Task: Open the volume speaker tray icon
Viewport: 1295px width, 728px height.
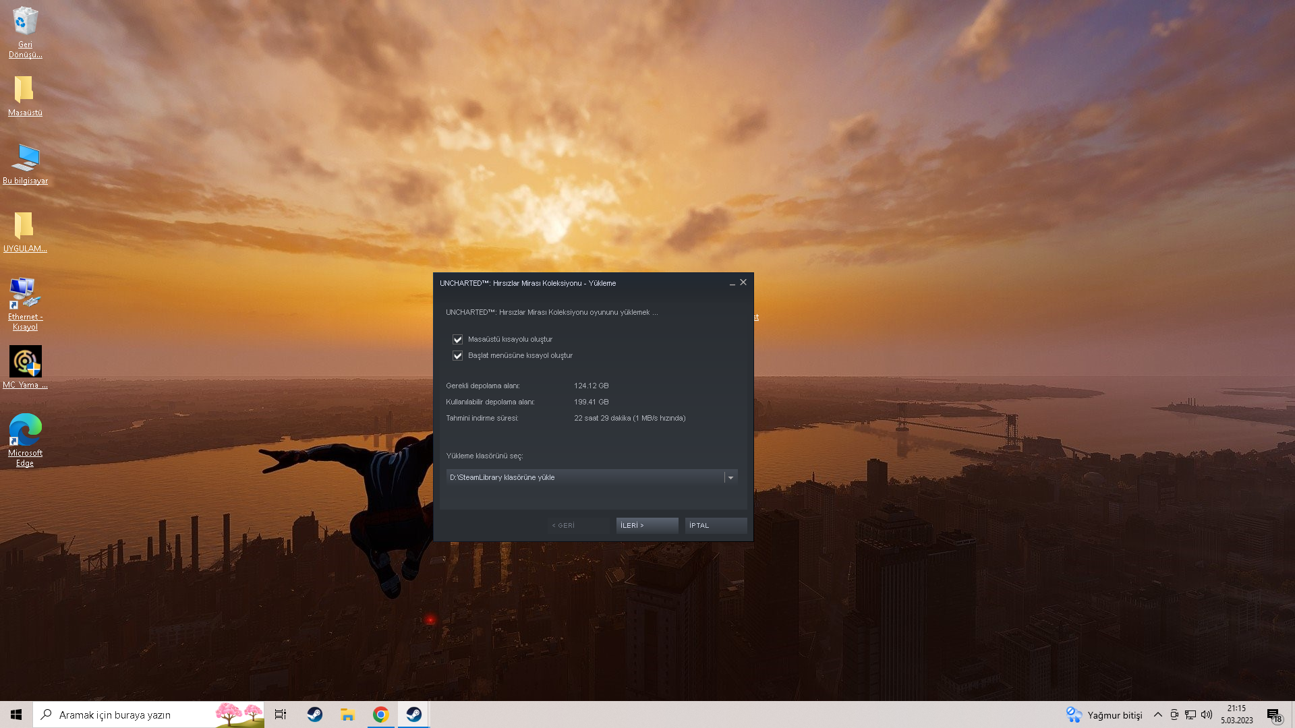Action: 1207,715
